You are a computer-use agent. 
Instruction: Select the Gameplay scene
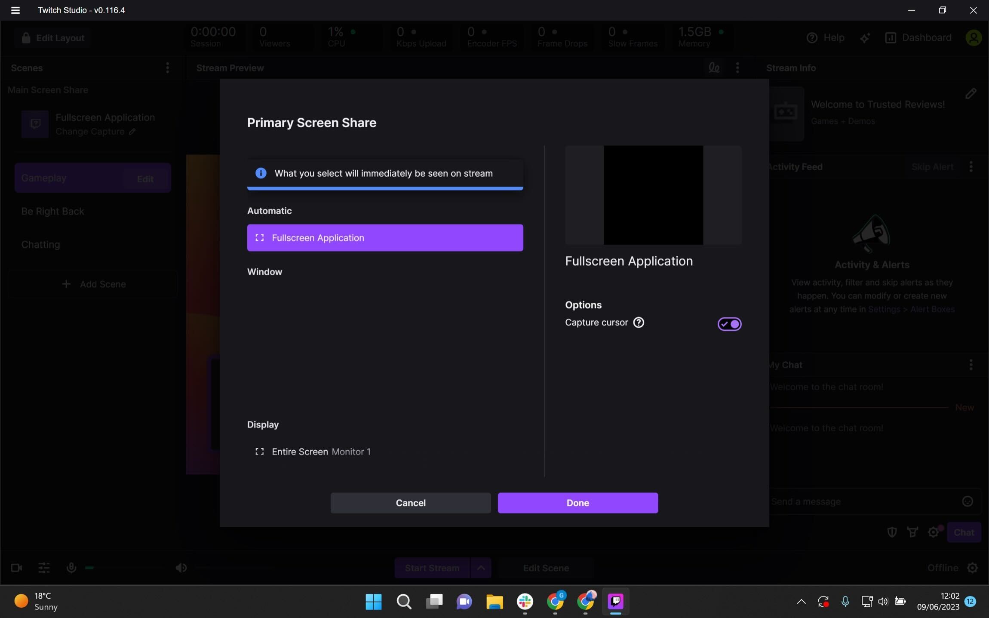69,178
